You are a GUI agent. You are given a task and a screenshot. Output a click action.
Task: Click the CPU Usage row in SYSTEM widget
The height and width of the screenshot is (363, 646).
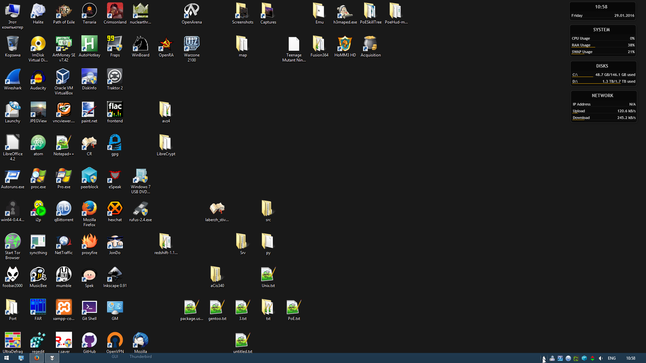pyautogui.click(x=603, y=38)
